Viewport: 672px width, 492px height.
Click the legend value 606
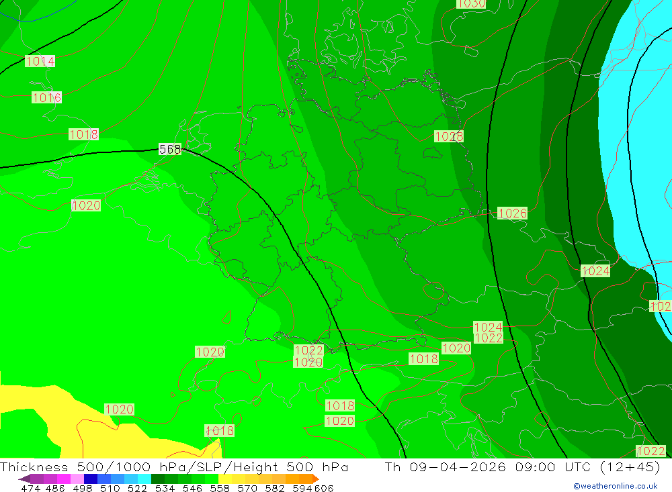coord(324,488)
